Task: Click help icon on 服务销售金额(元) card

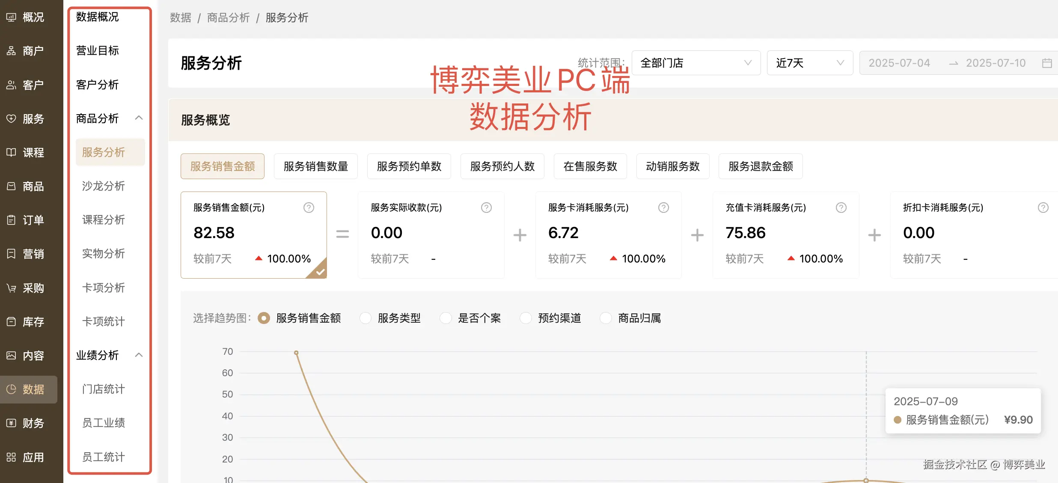Action: [x=309, y=208]
